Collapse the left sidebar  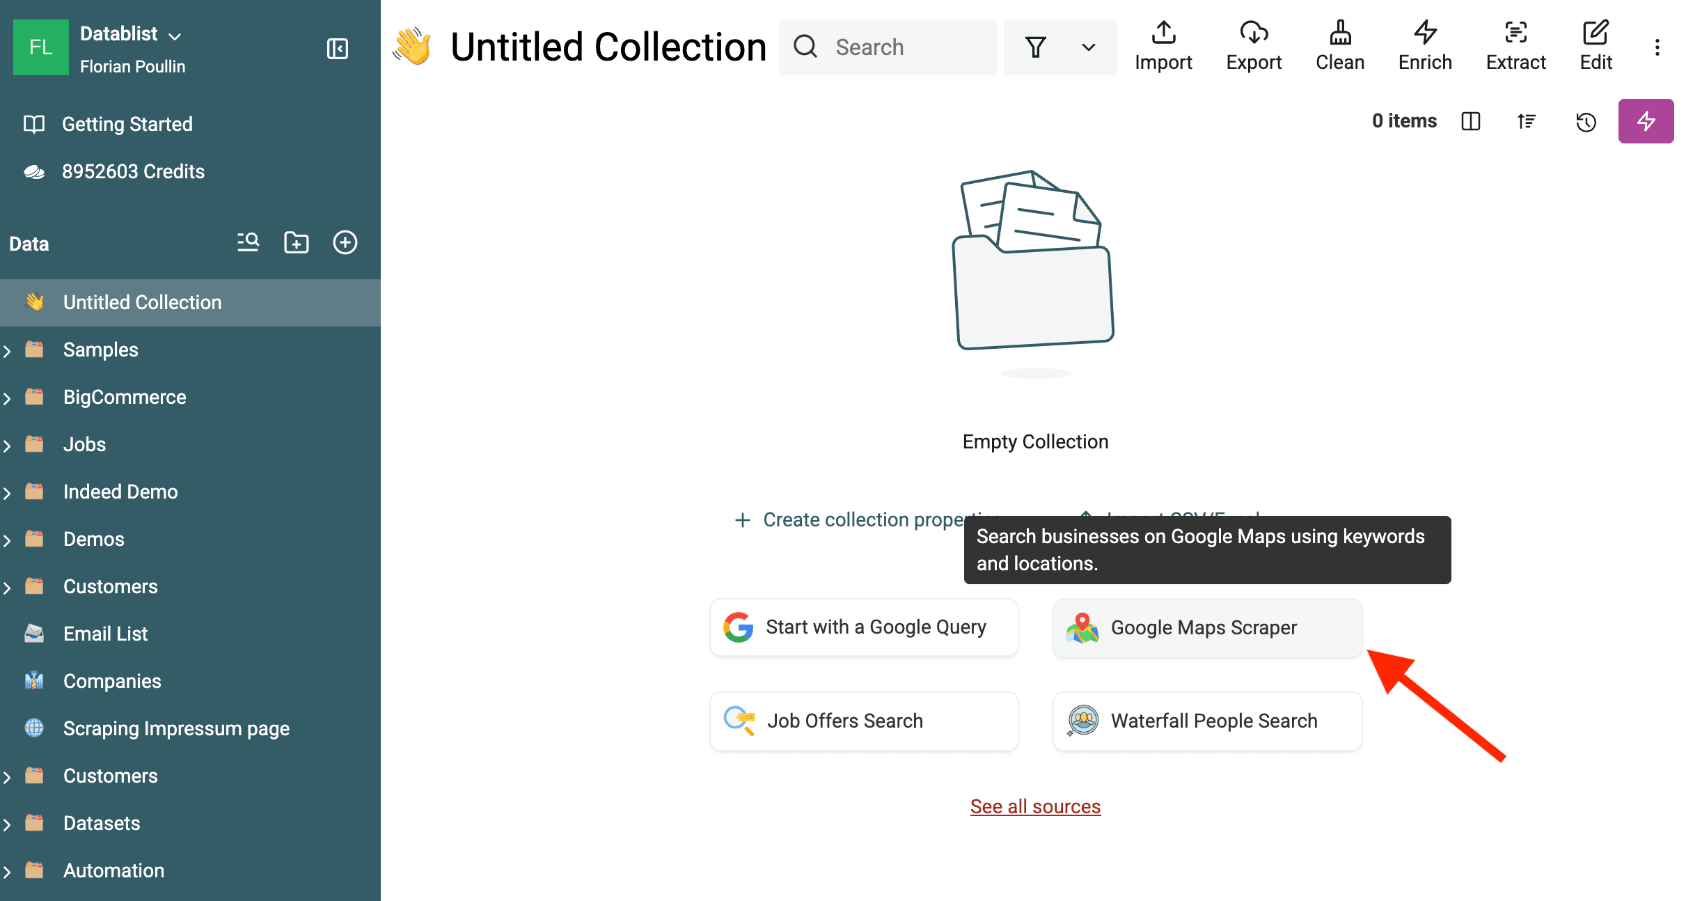pos(338,49)
